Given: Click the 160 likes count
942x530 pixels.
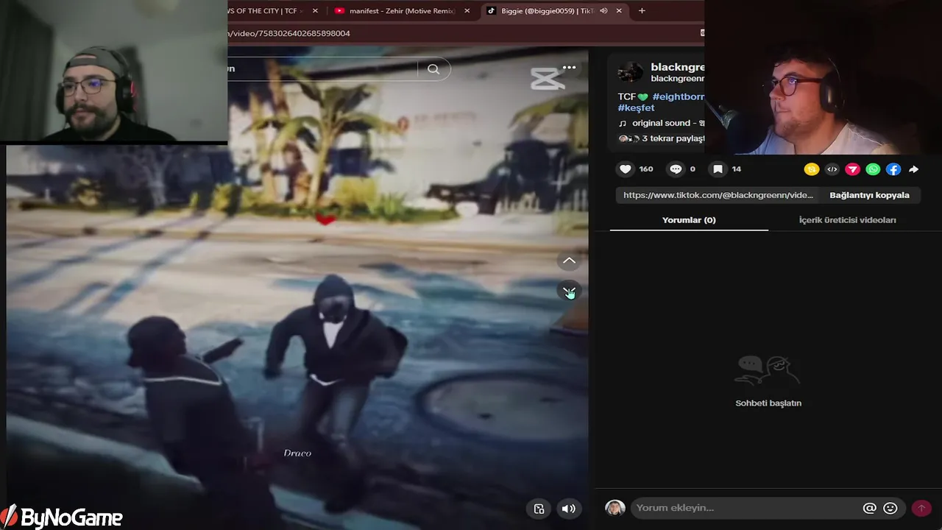Looking at the screenshot, I should pyautogui.click(x=646, y=169).
